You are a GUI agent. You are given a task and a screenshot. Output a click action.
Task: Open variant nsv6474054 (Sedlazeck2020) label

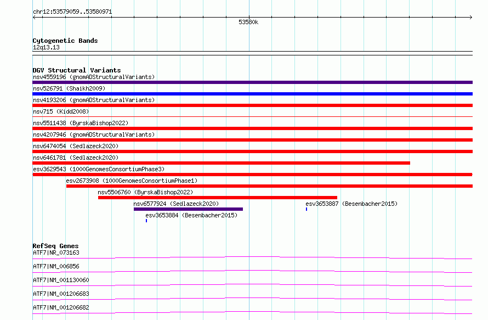[76, 146]
